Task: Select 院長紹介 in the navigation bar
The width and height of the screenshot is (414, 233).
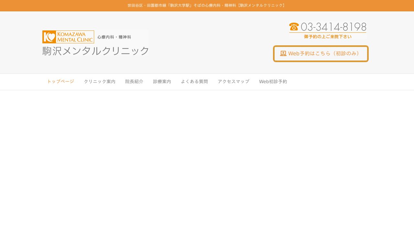Action: tap(134, 82)
